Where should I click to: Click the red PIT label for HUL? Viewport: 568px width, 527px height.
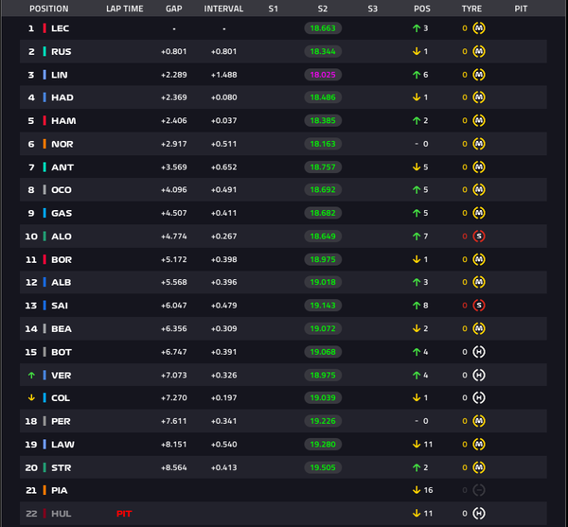pyautogui.click(x=124, y=514)
